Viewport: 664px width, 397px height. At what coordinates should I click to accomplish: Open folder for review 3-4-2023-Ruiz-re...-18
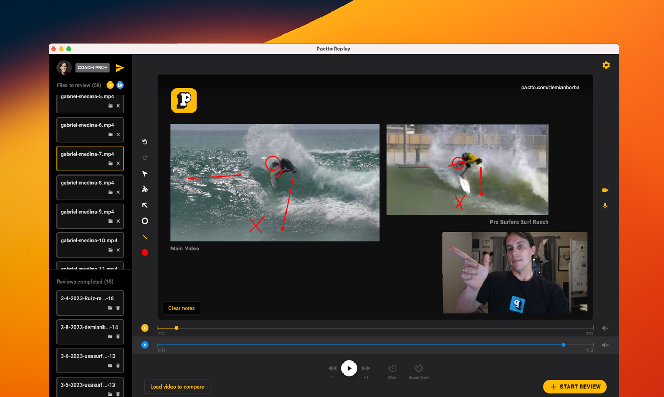[110, 308]
